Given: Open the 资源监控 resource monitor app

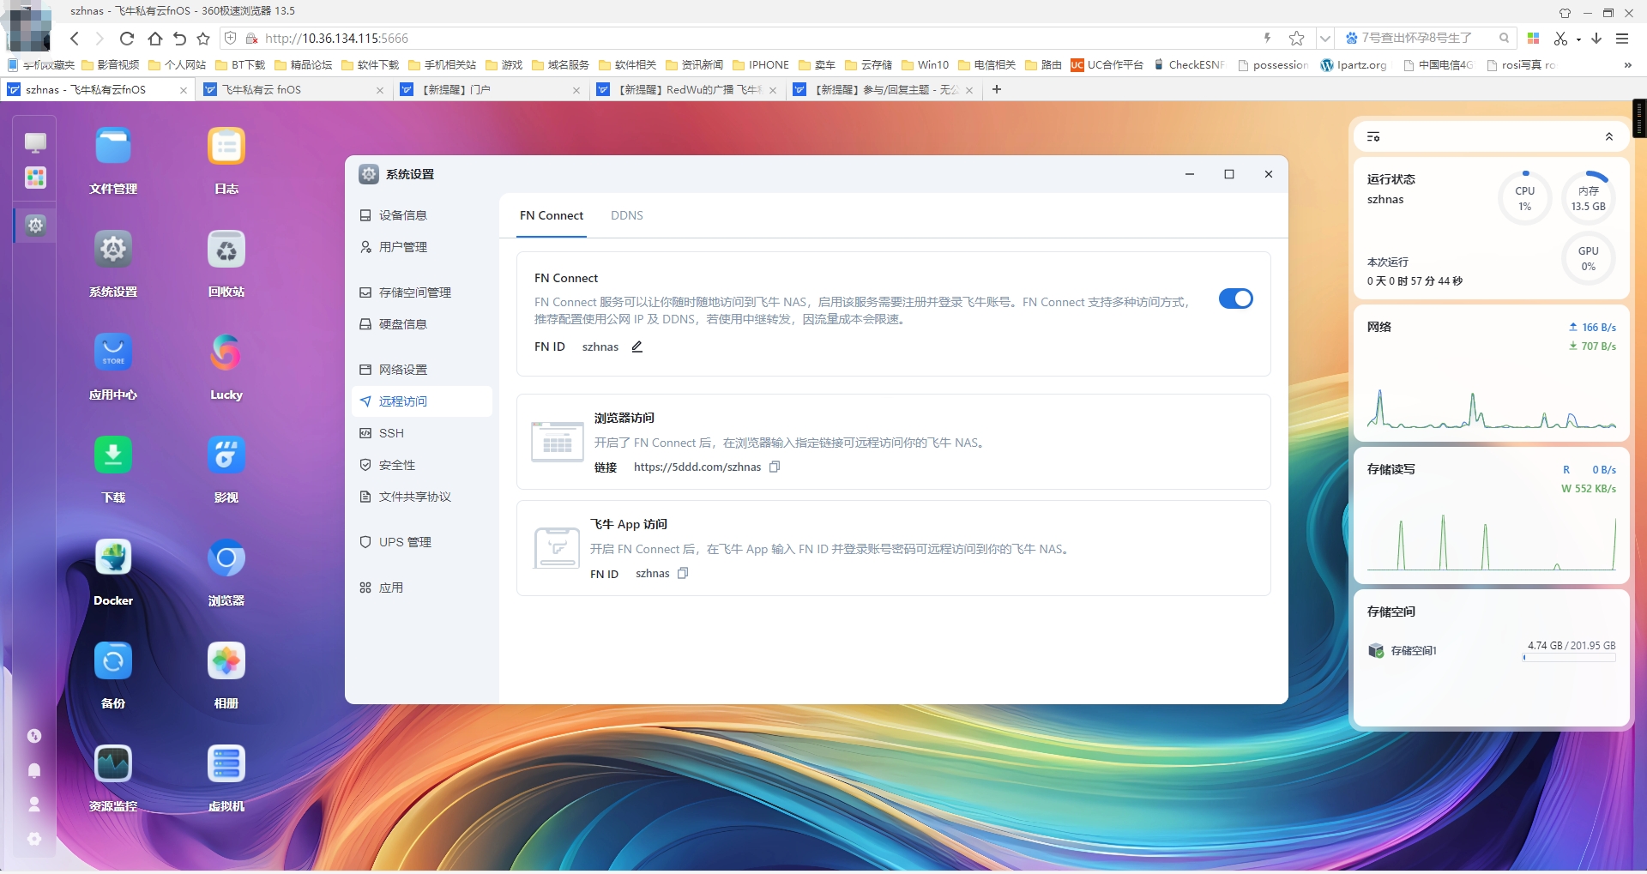Looking at the screenshot, I should (113, 764).
